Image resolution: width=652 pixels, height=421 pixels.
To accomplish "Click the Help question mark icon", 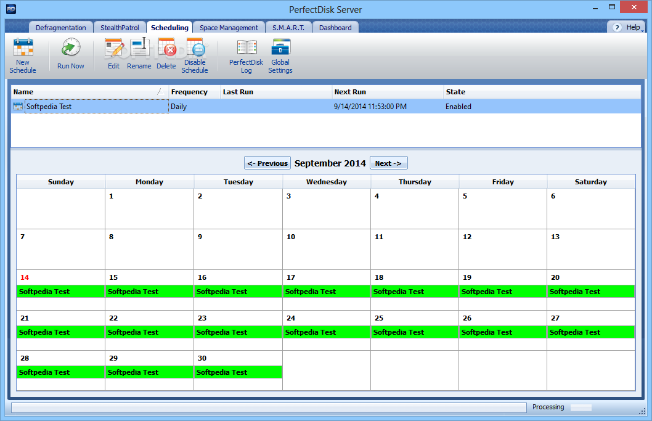I will click(x=617, y=28).
